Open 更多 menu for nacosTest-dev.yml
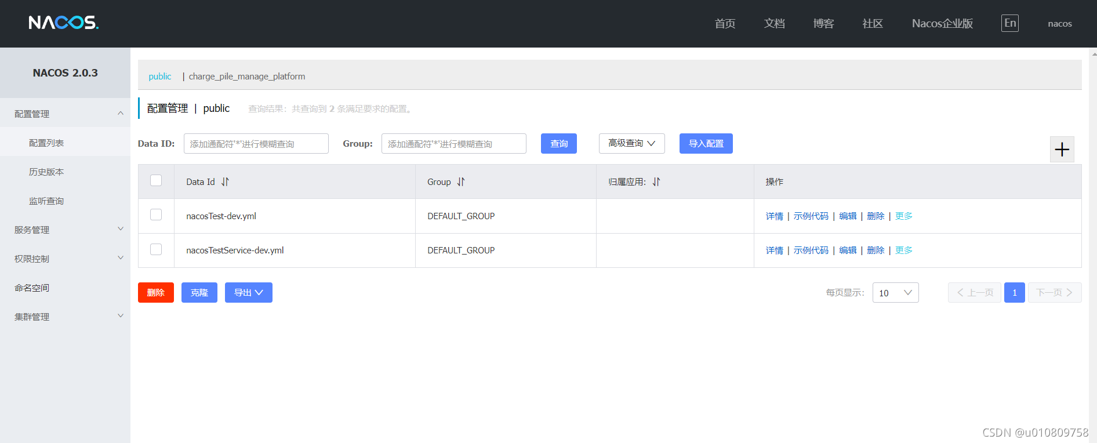This screenshot has width=1097, height=443. [904, 216]
